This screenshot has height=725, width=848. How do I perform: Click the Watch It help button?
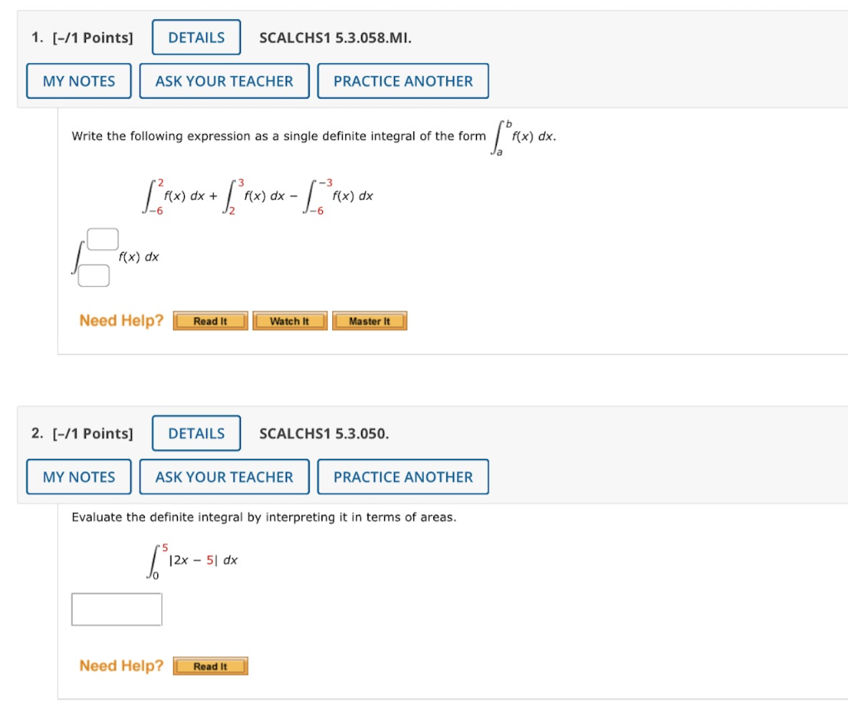click(x=289, y=321)
